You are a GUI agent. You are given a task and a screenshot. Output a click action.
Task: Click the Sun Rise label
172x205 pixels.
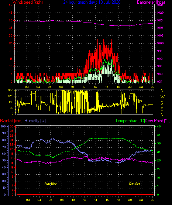tap(51, 184)
